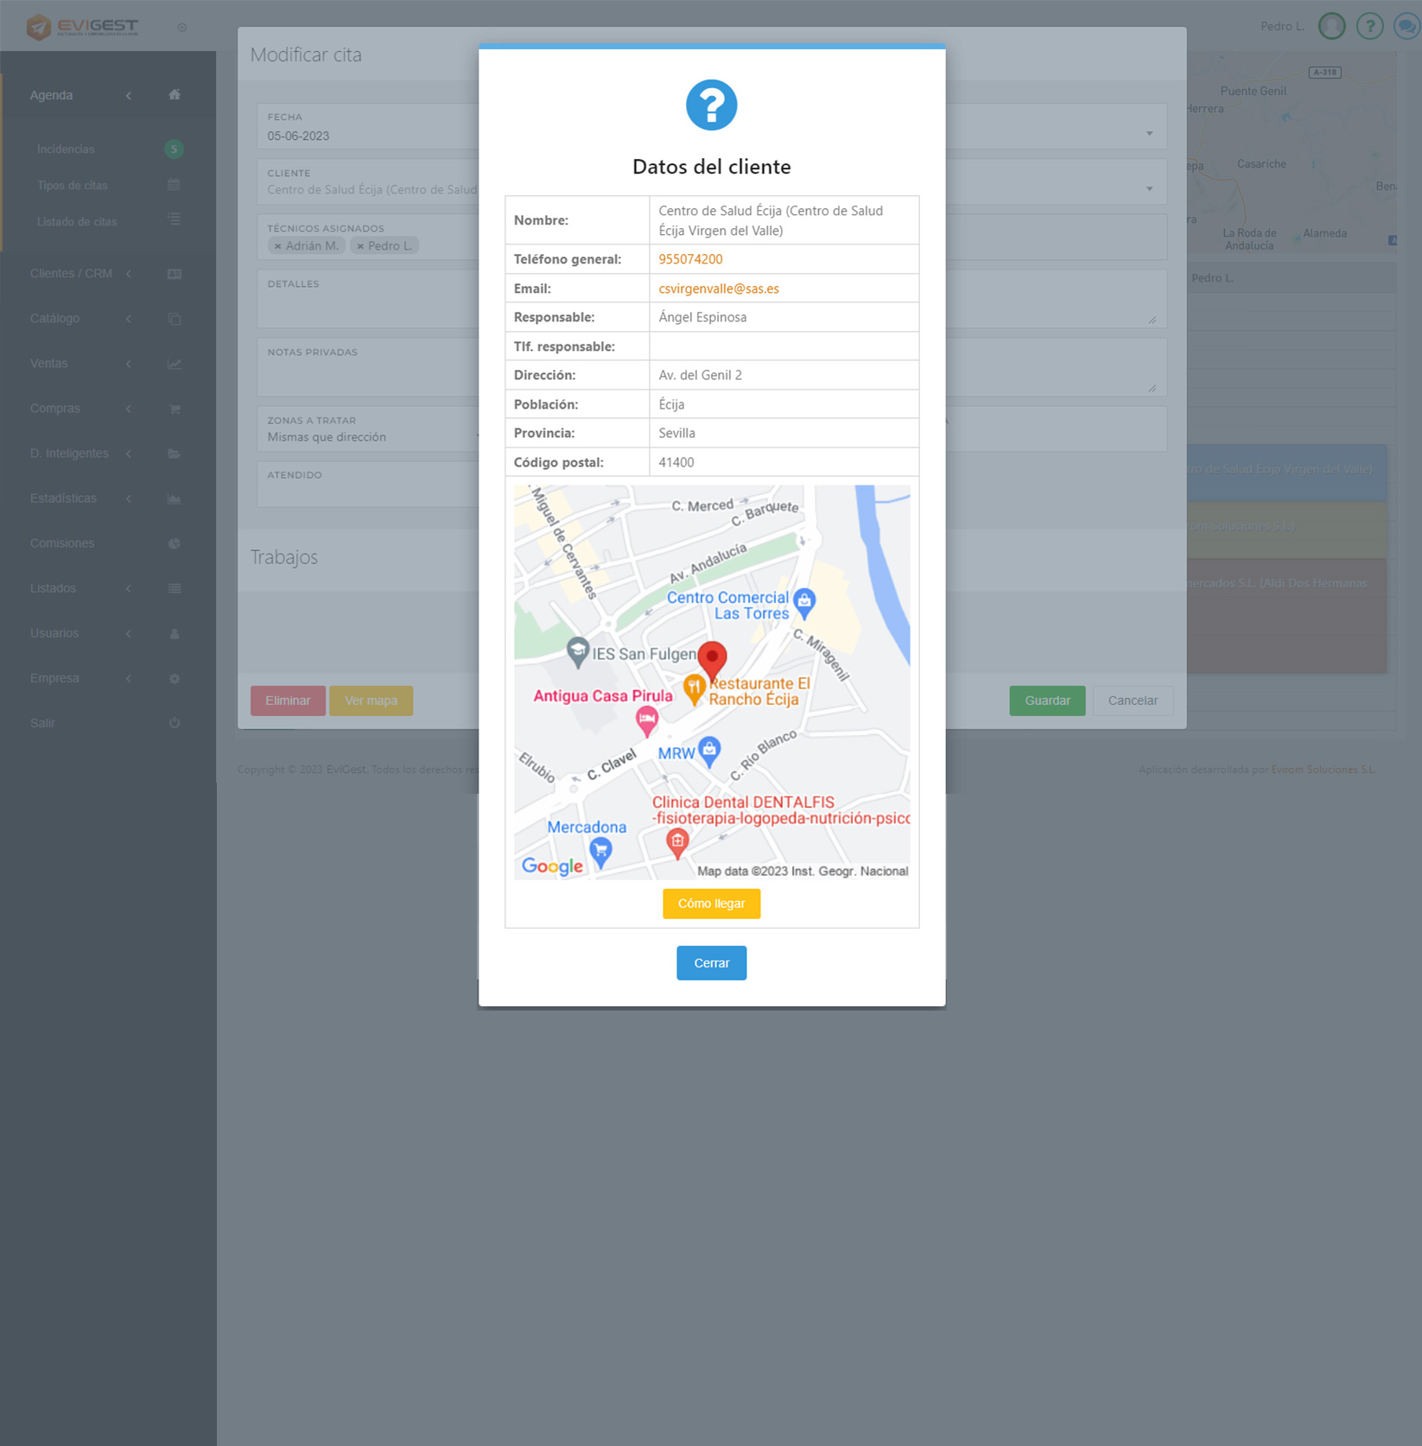Click the D. Inteligentes folder icon

175,453
